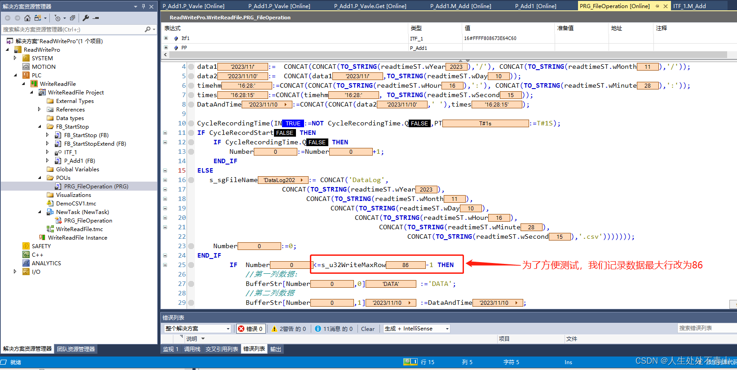This screenshot has height=370, width=737.
Task: Open the 生成 + IntelliSense dropdown
Action: [x=416, y=329]
